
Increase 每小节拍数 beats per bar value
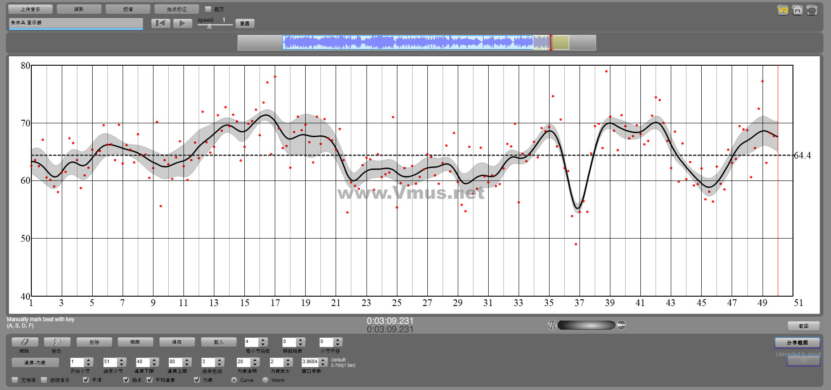click(263, 340)
